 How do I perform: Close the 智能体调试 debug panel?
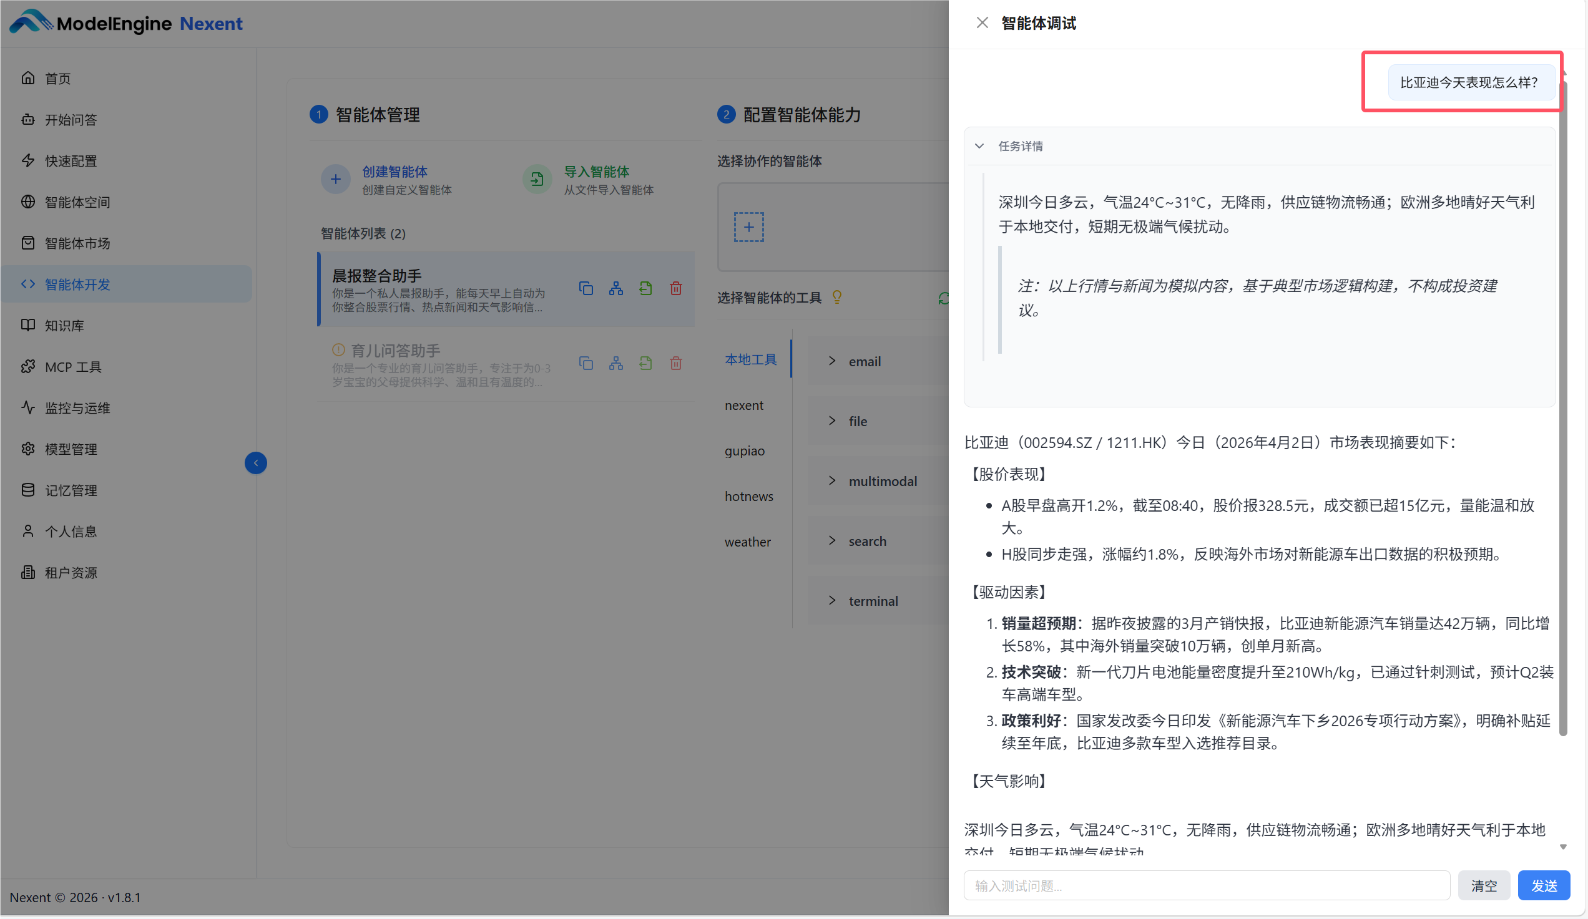982,23
